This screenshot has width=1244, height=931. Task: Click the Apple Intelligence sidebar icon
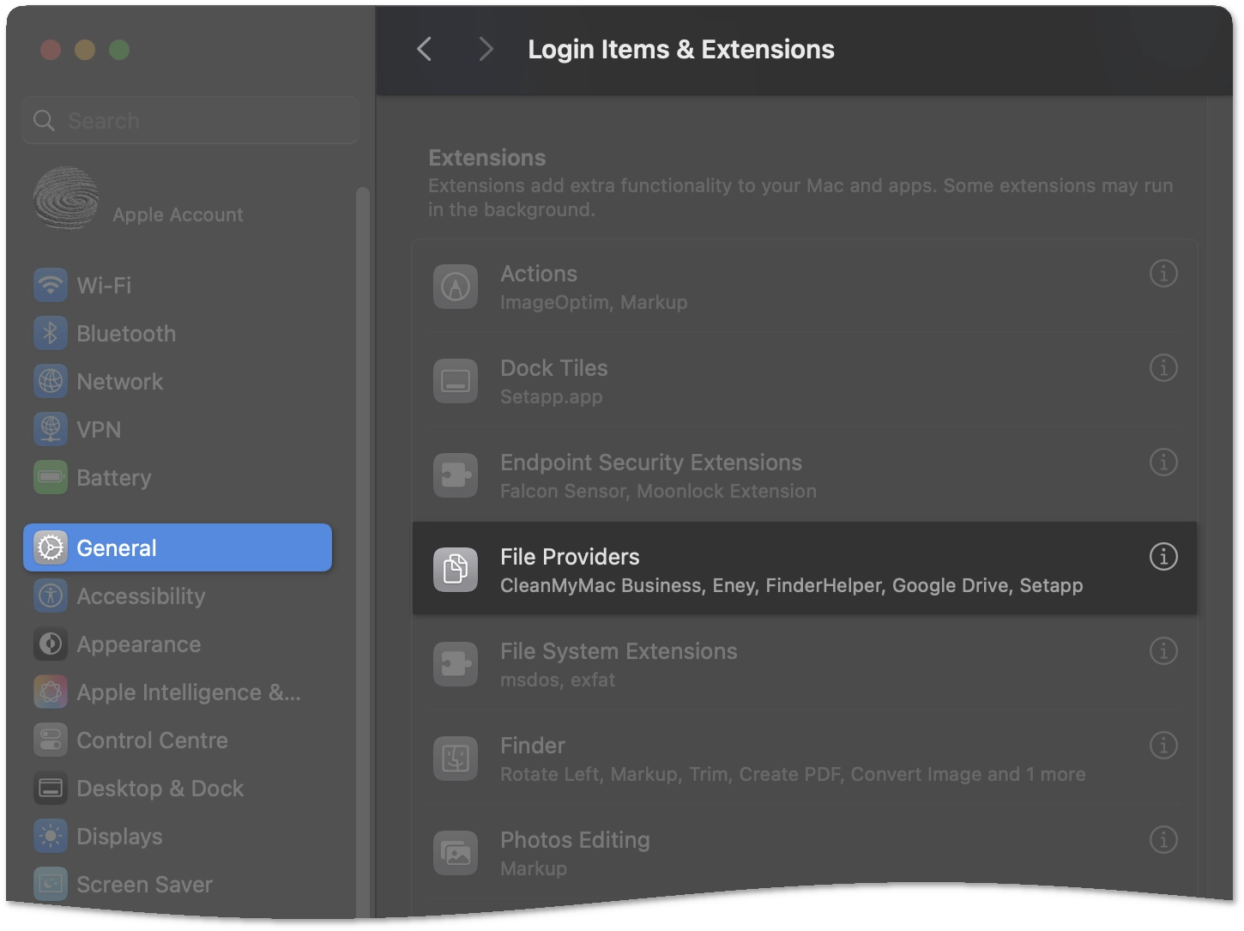pyautogui.click(x=51, y=692)
